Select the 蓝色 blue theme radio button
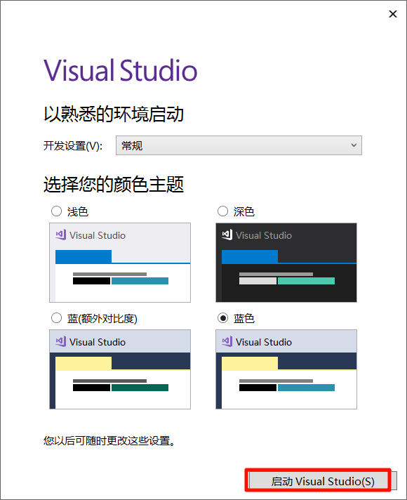This screenshot has height=500, width=407. pos(222,318)
